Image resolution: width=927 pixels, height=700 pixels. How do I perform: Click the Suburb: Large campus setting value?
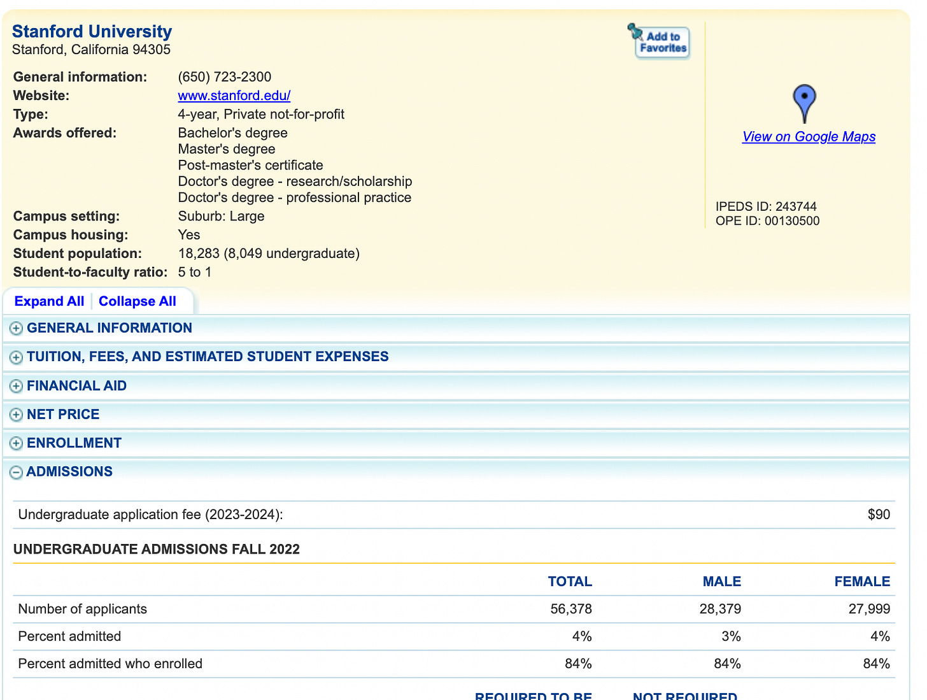[x=221, y=217]
